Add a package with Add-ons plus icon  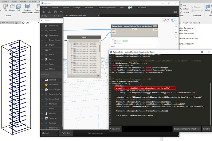point(59,74)
